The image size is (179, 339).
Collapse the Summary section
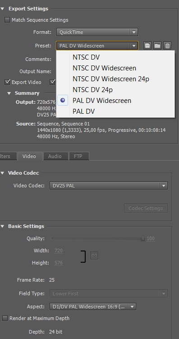coord(9,93)
